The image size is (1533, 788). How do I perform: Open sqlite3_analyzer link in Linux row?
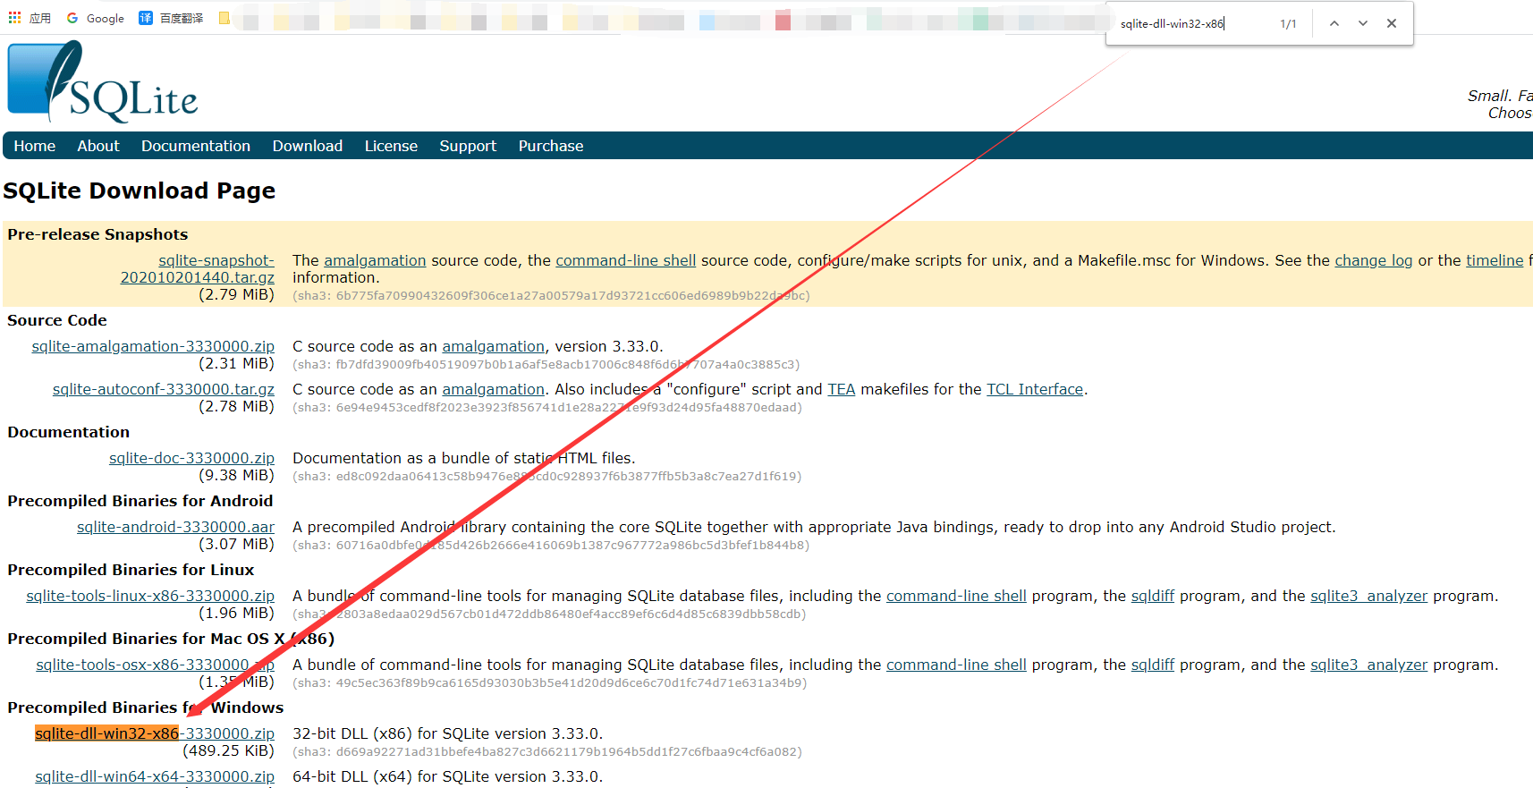click(x=1369, y=596)
